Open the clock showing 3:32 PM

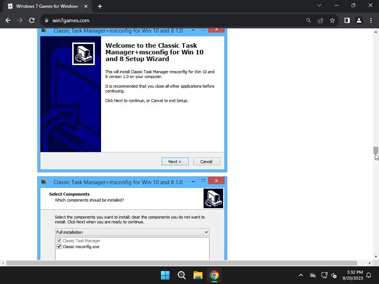coord(353,275)
